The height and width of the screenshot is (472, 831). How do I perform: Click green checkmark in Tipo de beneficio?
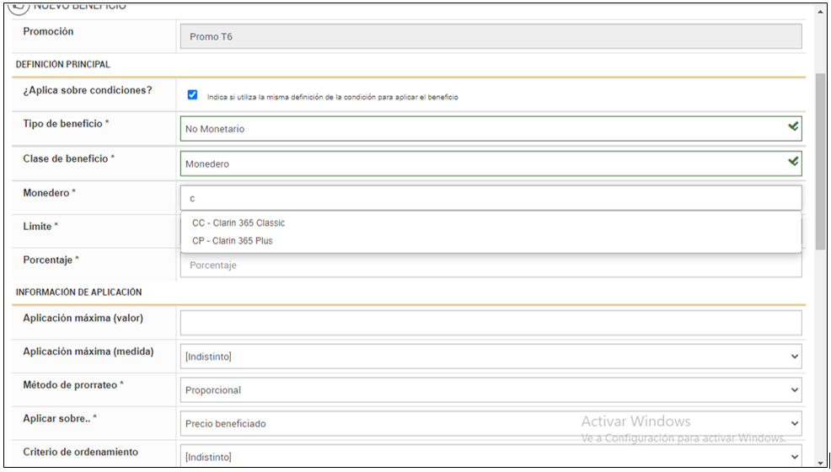point(792,126)
